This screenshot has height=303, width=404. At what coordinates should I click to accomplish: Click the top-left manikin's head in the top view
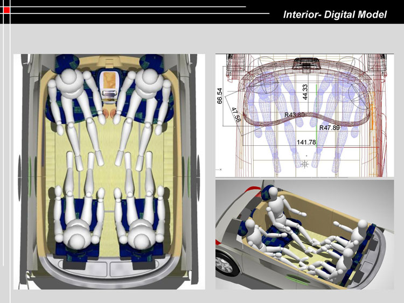[69, 81]
